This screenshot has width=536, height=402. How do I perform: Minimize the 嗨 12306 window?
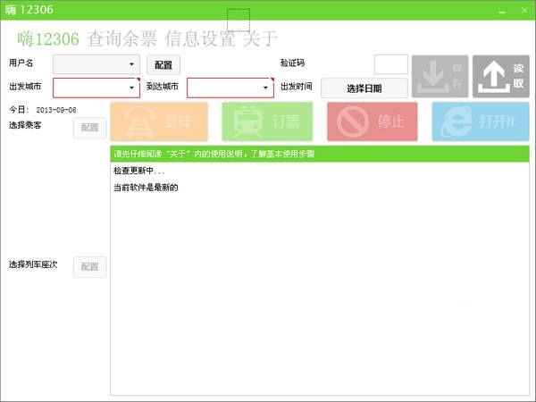[502, 11]
